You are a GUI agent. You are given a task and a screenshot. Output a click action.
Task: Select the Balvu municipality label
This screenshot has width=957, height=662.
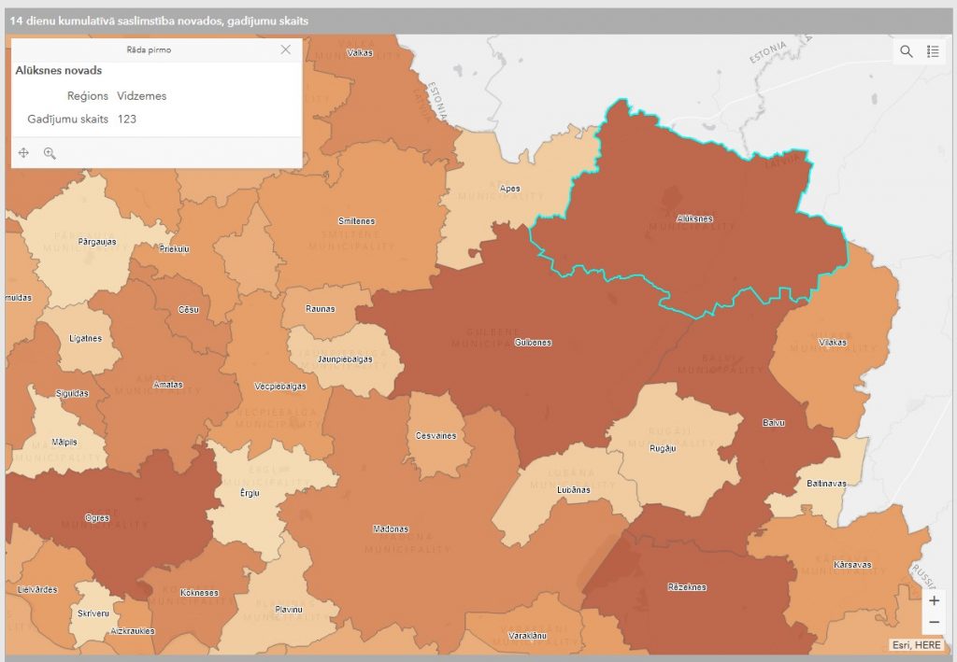[773, 423]
